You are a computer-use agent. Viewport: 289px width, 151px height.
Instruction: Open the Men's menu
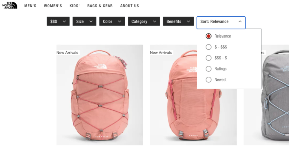[30, 6]
